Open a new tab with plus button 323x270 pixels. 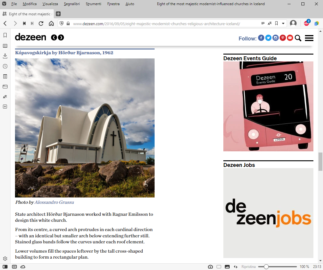coord(58,14)
